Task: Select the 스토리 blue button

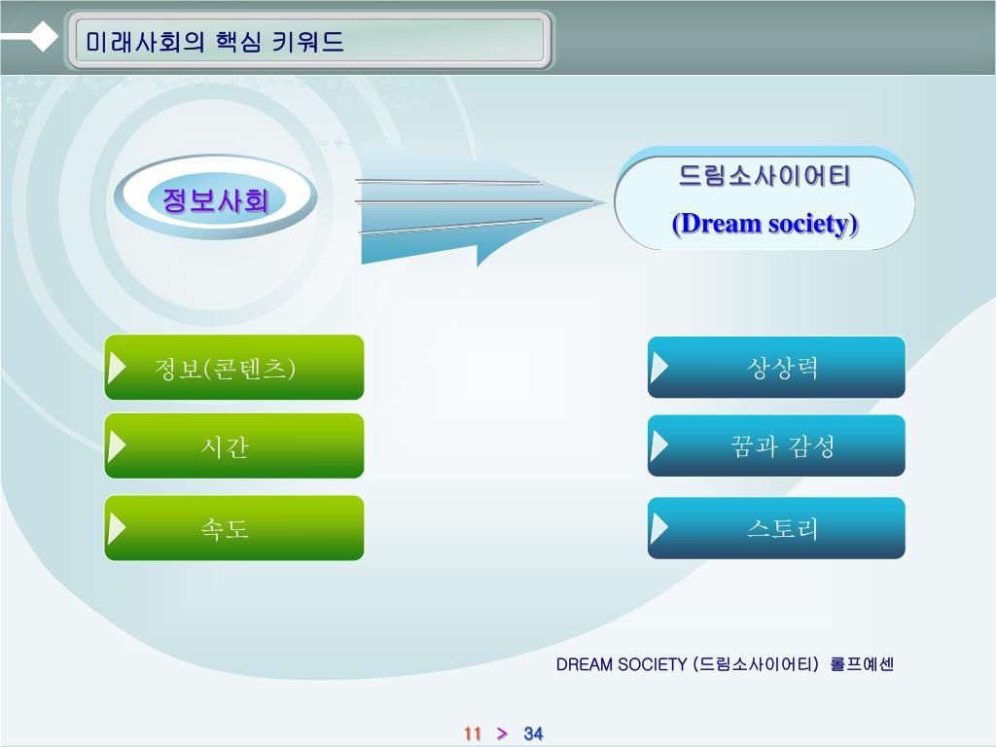Action: [776, 528]
